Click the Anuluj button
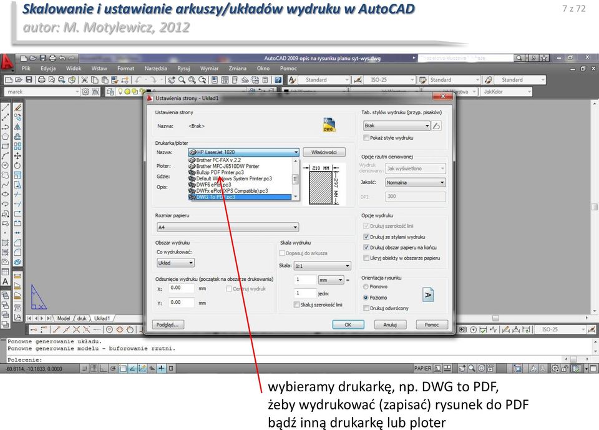 pyautogui.click(x=390, y=325)
